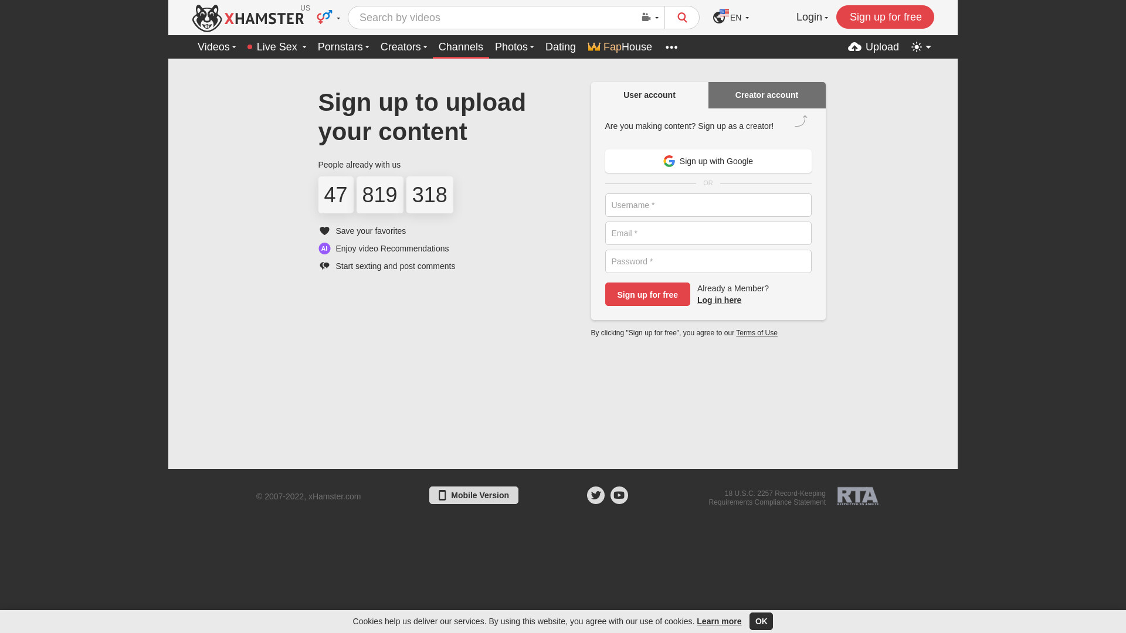1126x633 pixels.
Task: Open the Mobile Version button
Action: (x=473, y=495)
